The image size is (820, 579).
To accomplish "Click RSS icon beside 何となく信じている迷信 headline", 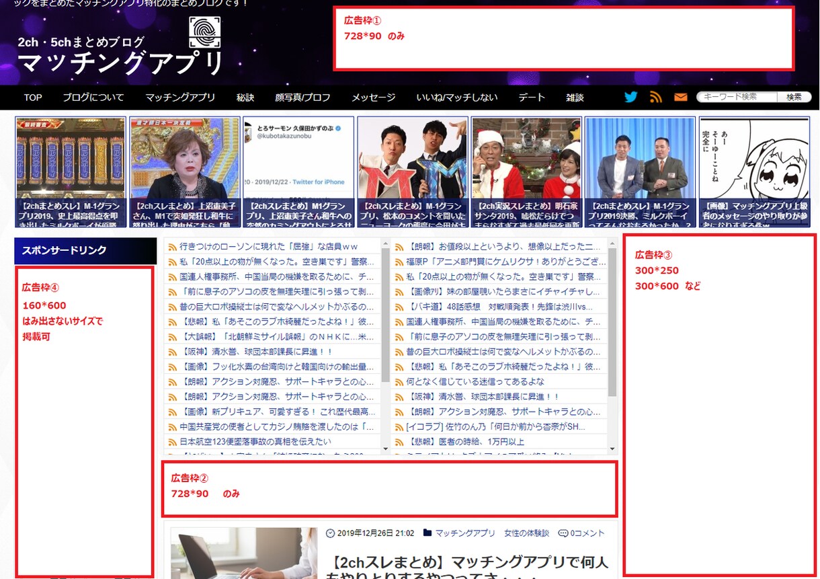I will 399,382.
